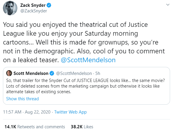Viewport: 173px width, 133px height.
Task: Open the @ScottMendelson mention in tweet text
Action: tap(88, 60)
